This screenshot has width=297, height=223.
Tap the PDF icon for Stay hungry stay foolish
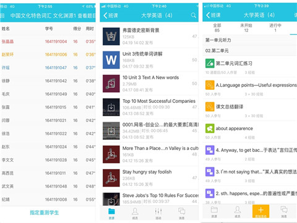click(111, 178)
